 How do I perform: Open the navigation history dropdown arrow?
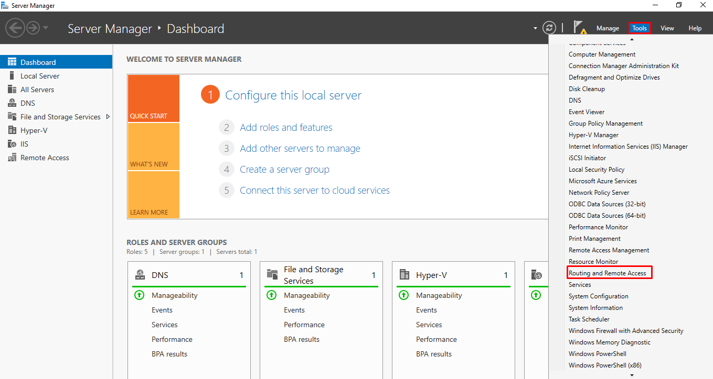click(x=46, y=28)
